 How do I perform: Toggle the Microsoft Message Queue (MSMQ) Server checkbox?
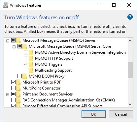pyautogui.click(x=13, y=40)
